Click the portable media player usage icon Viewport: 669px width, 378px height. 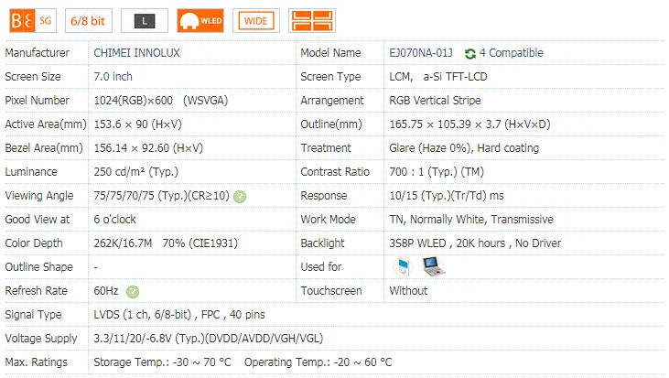[x=403, y=266]
